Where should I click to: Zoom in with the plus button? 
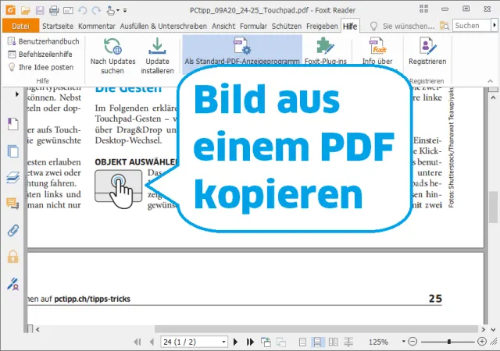[x=482, y=342]
